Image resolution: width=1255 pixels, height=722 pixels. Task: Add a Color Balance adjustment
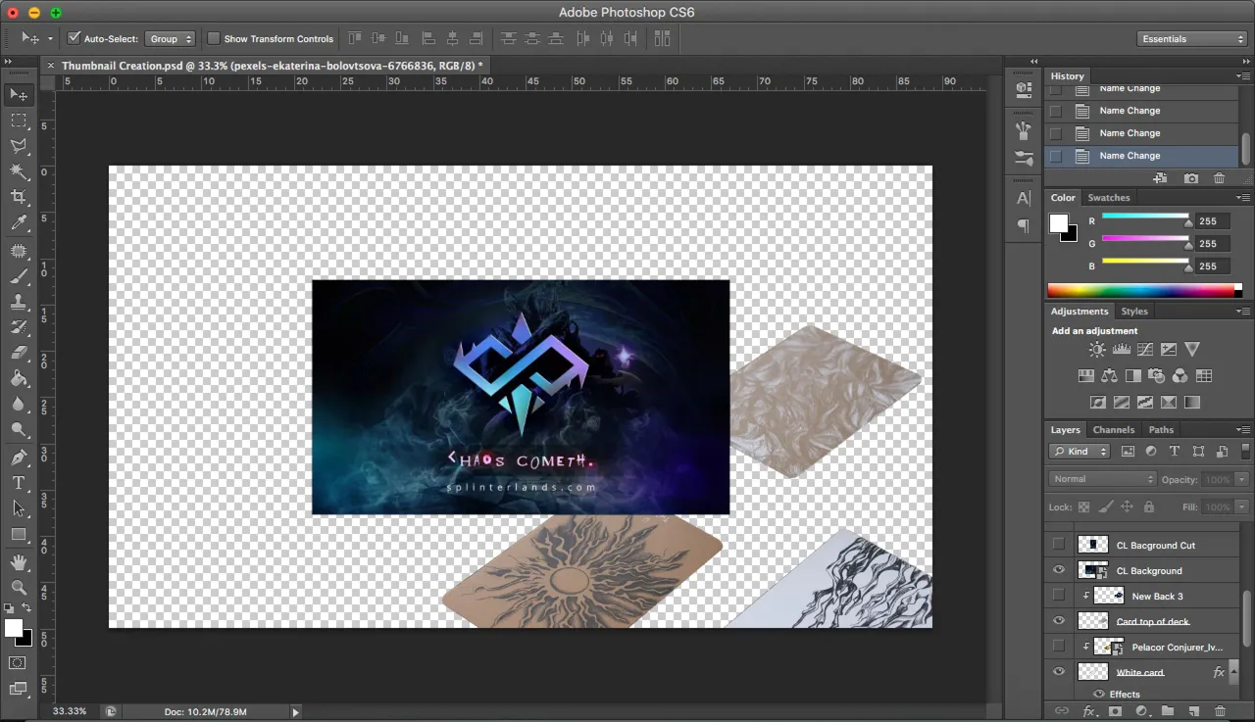(x=1109, y=376)
